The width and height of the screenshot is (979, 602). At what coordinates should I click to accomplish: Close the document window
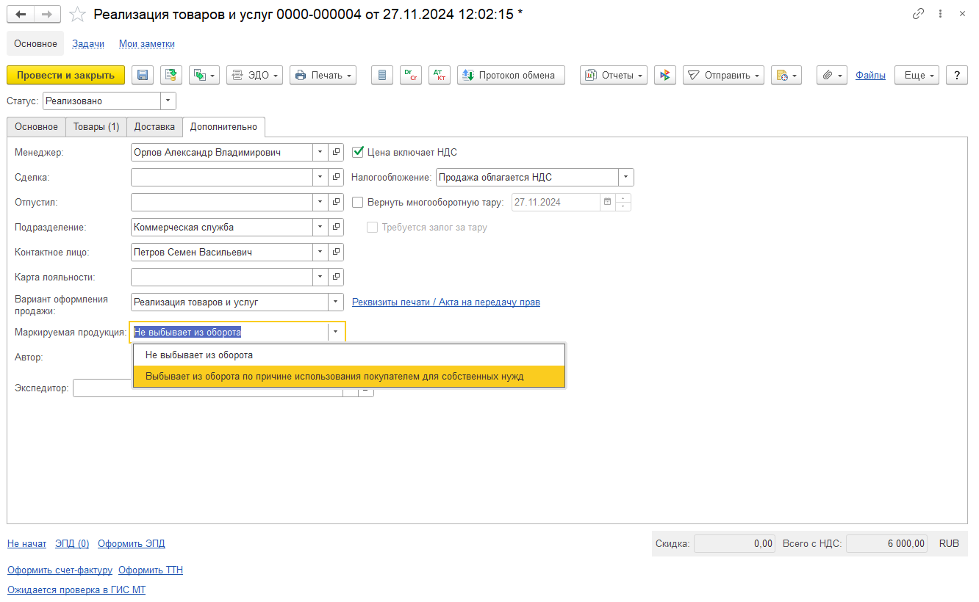(962, 14)
